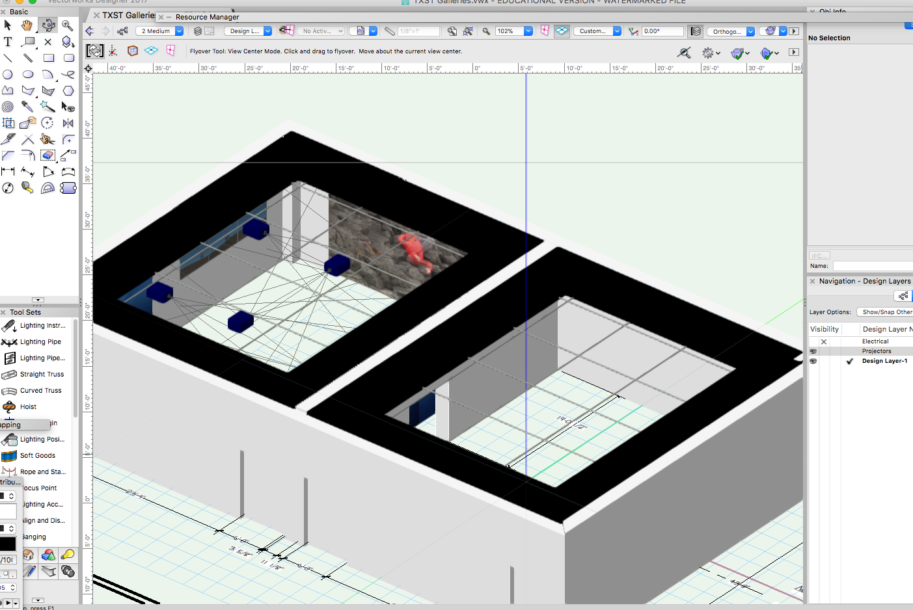Viewport: 913px width, 610px height.
Task: Open the Orthogonal projection dropdown
Action: pos(750,31)
